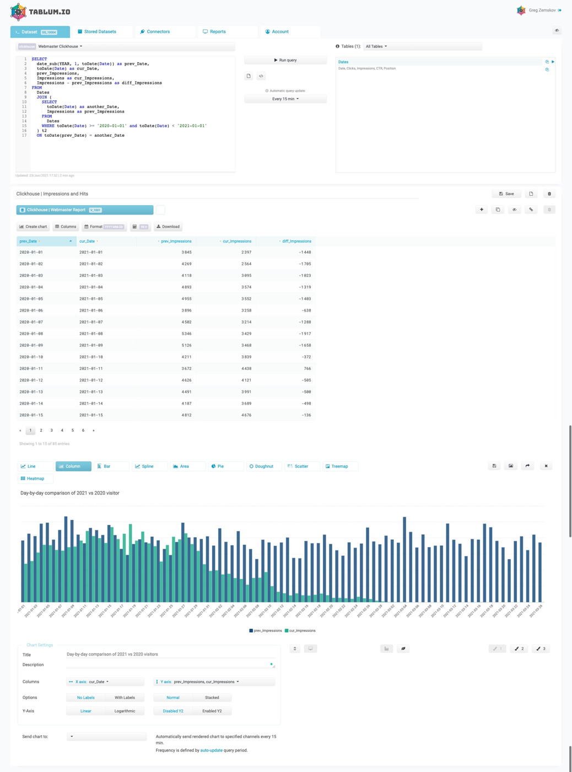Click the link icon in the view toolbar
The image size is (572, 772).
pos(531,210)
